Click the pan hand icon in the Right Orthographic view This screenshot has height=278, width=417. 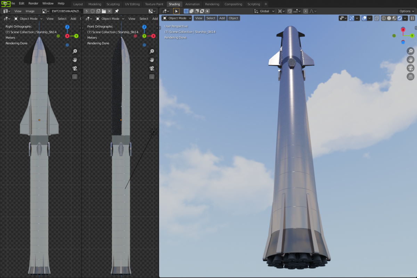coord(75,60)
